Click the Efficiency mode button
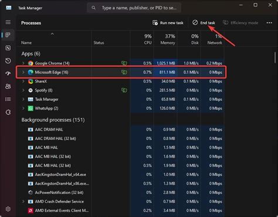Image resolution: width=278 pixels, height=217 pixels. (240, 23)
